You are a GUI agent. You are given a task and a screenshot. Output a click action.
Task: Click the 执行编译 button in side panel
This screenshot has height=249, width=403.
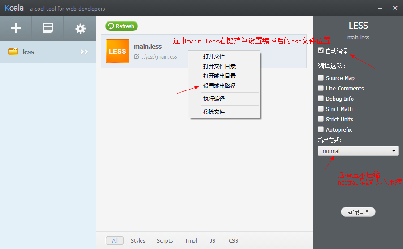[x=358, y=212]
